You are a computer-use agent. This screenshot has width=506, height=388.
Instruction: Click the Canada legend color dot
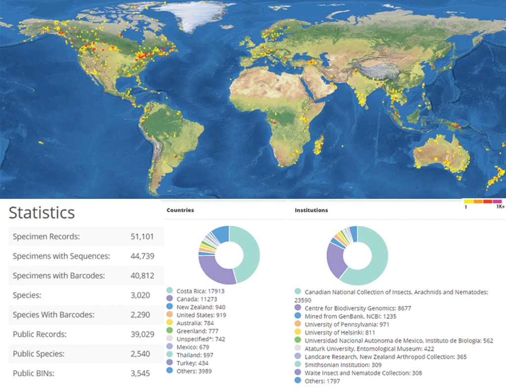point(169,299)
